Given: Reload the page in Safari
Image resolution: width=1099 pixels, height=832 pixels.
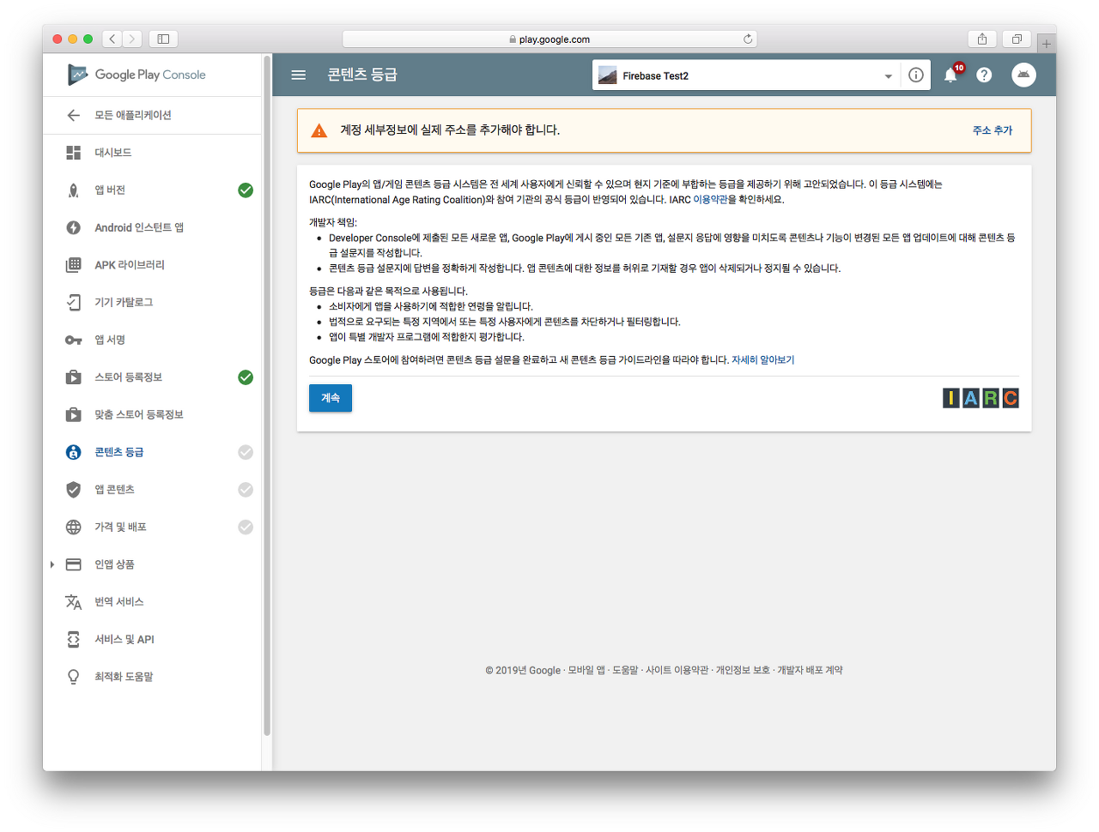Looking at the screenshot, I should coord(748,39).
